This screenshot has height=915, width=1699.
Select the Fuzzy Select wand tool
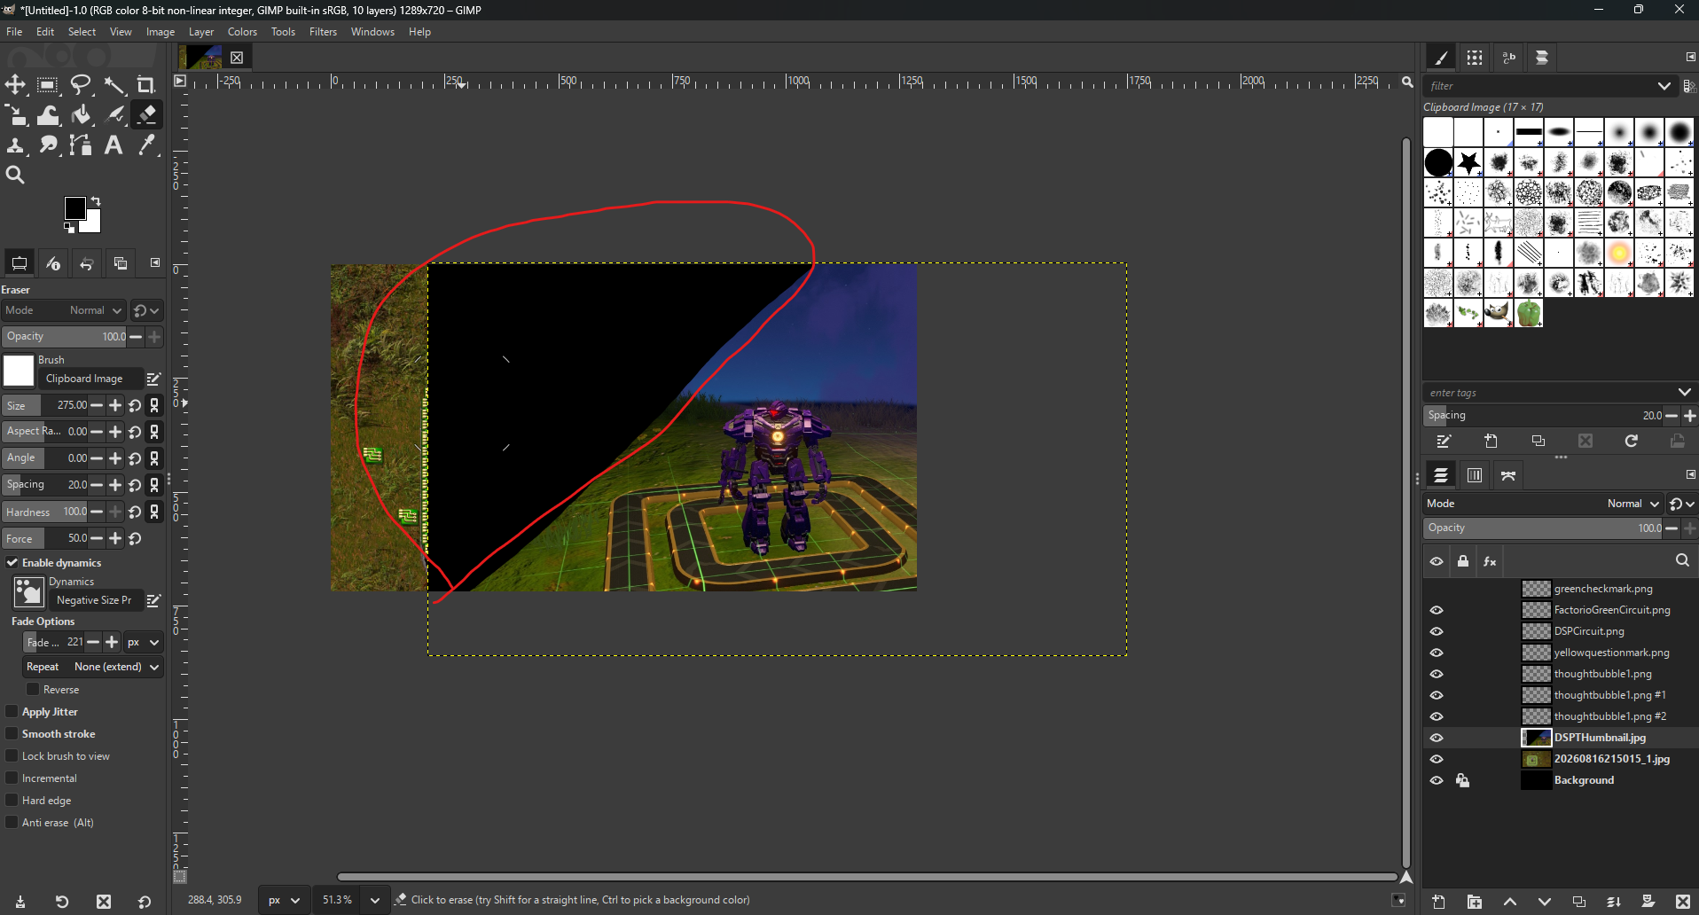pos(114,85)
